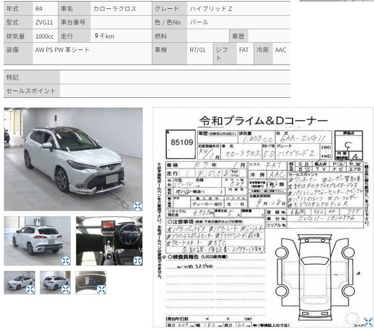Select the car name カローラクロス cell
The image size is (374, 331).
[121, 9]
